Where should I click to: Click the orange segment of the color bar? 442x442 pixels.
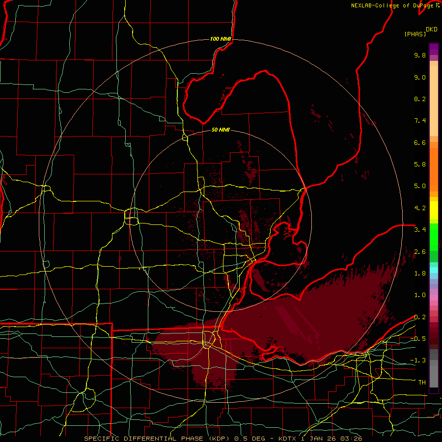click(x=434, y=170)
